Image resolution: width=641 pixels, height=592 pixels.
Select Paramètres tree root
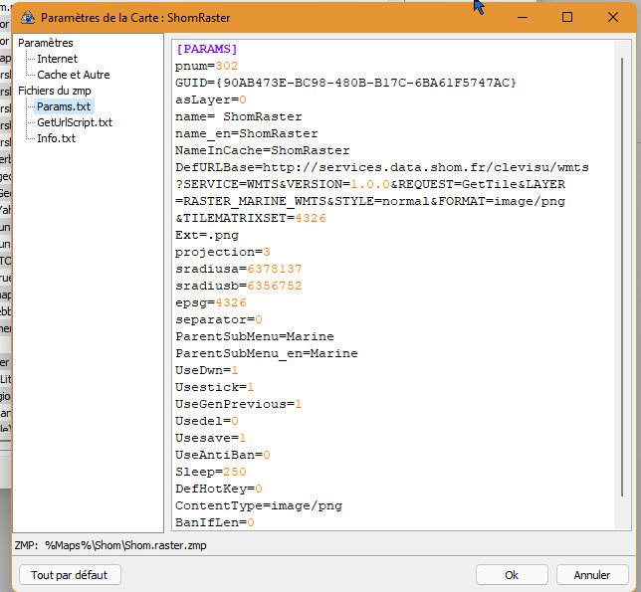click(x=46, y=43)
